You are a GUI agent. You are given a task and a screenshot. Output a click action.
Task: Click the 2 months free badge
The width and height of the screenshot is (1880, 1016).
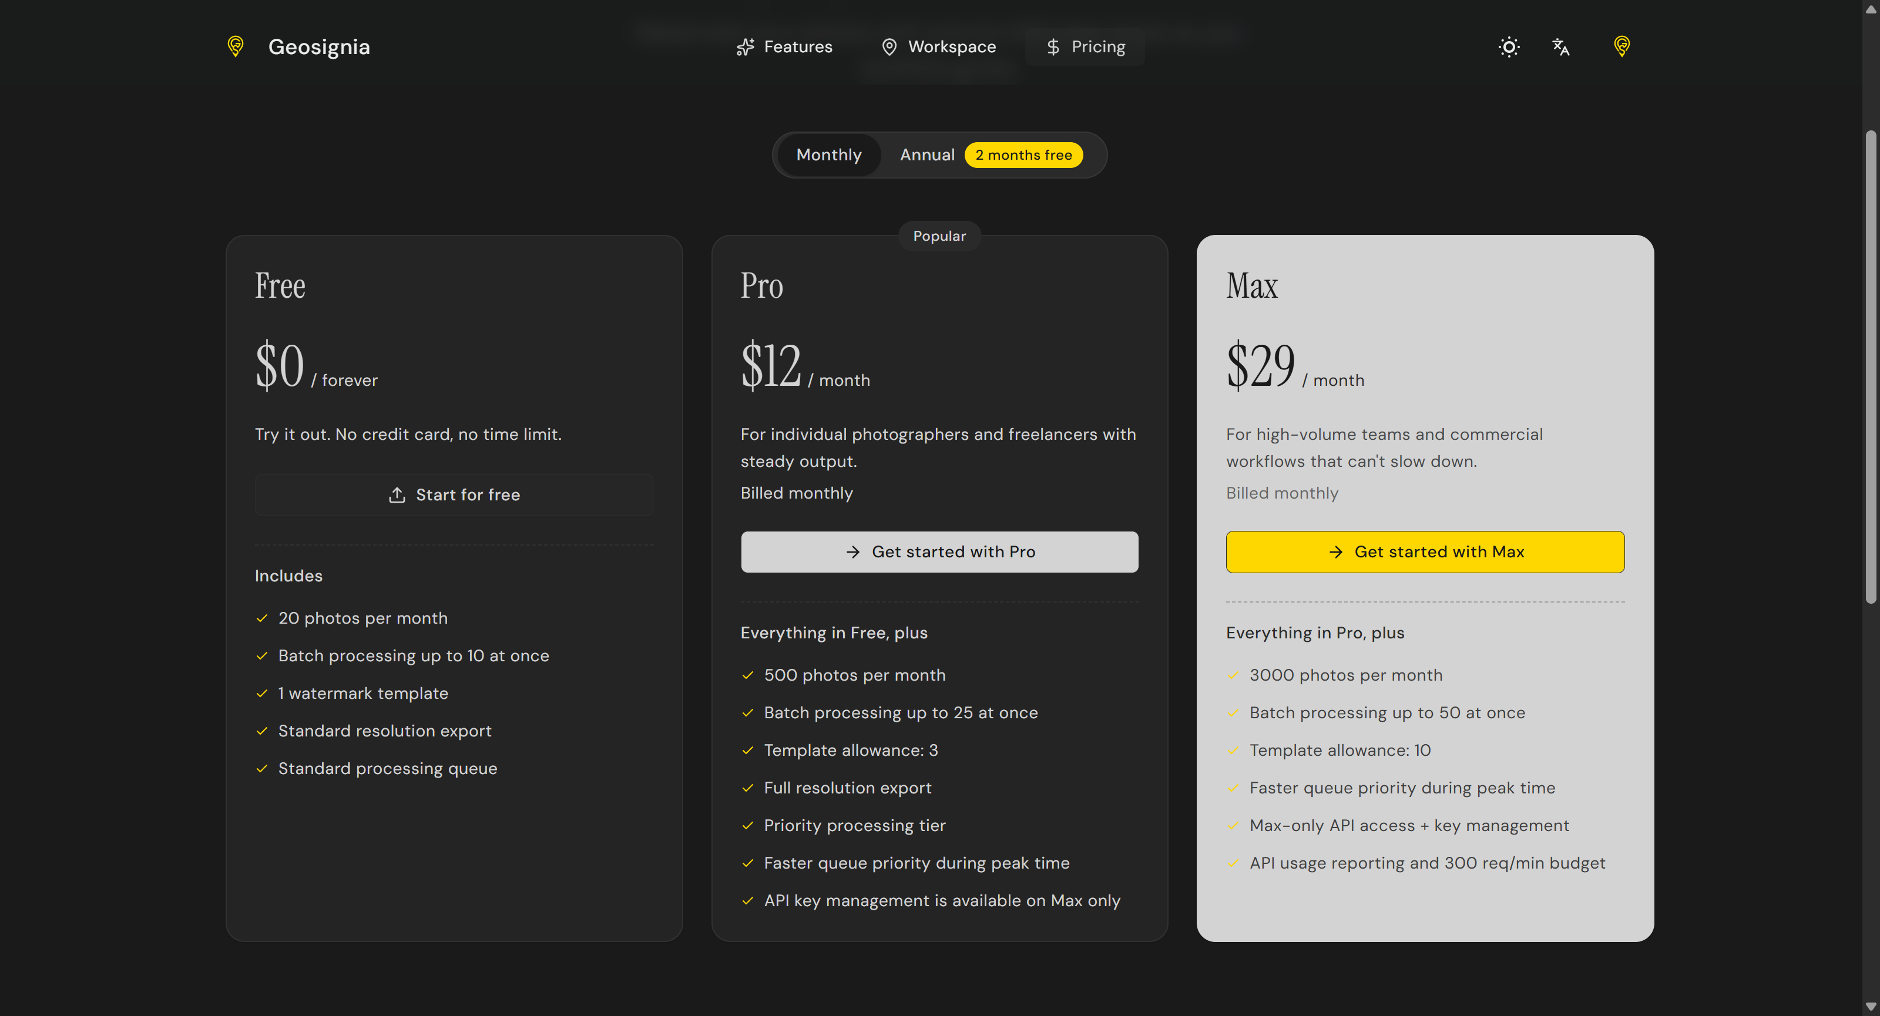(x=1023, y=154)
